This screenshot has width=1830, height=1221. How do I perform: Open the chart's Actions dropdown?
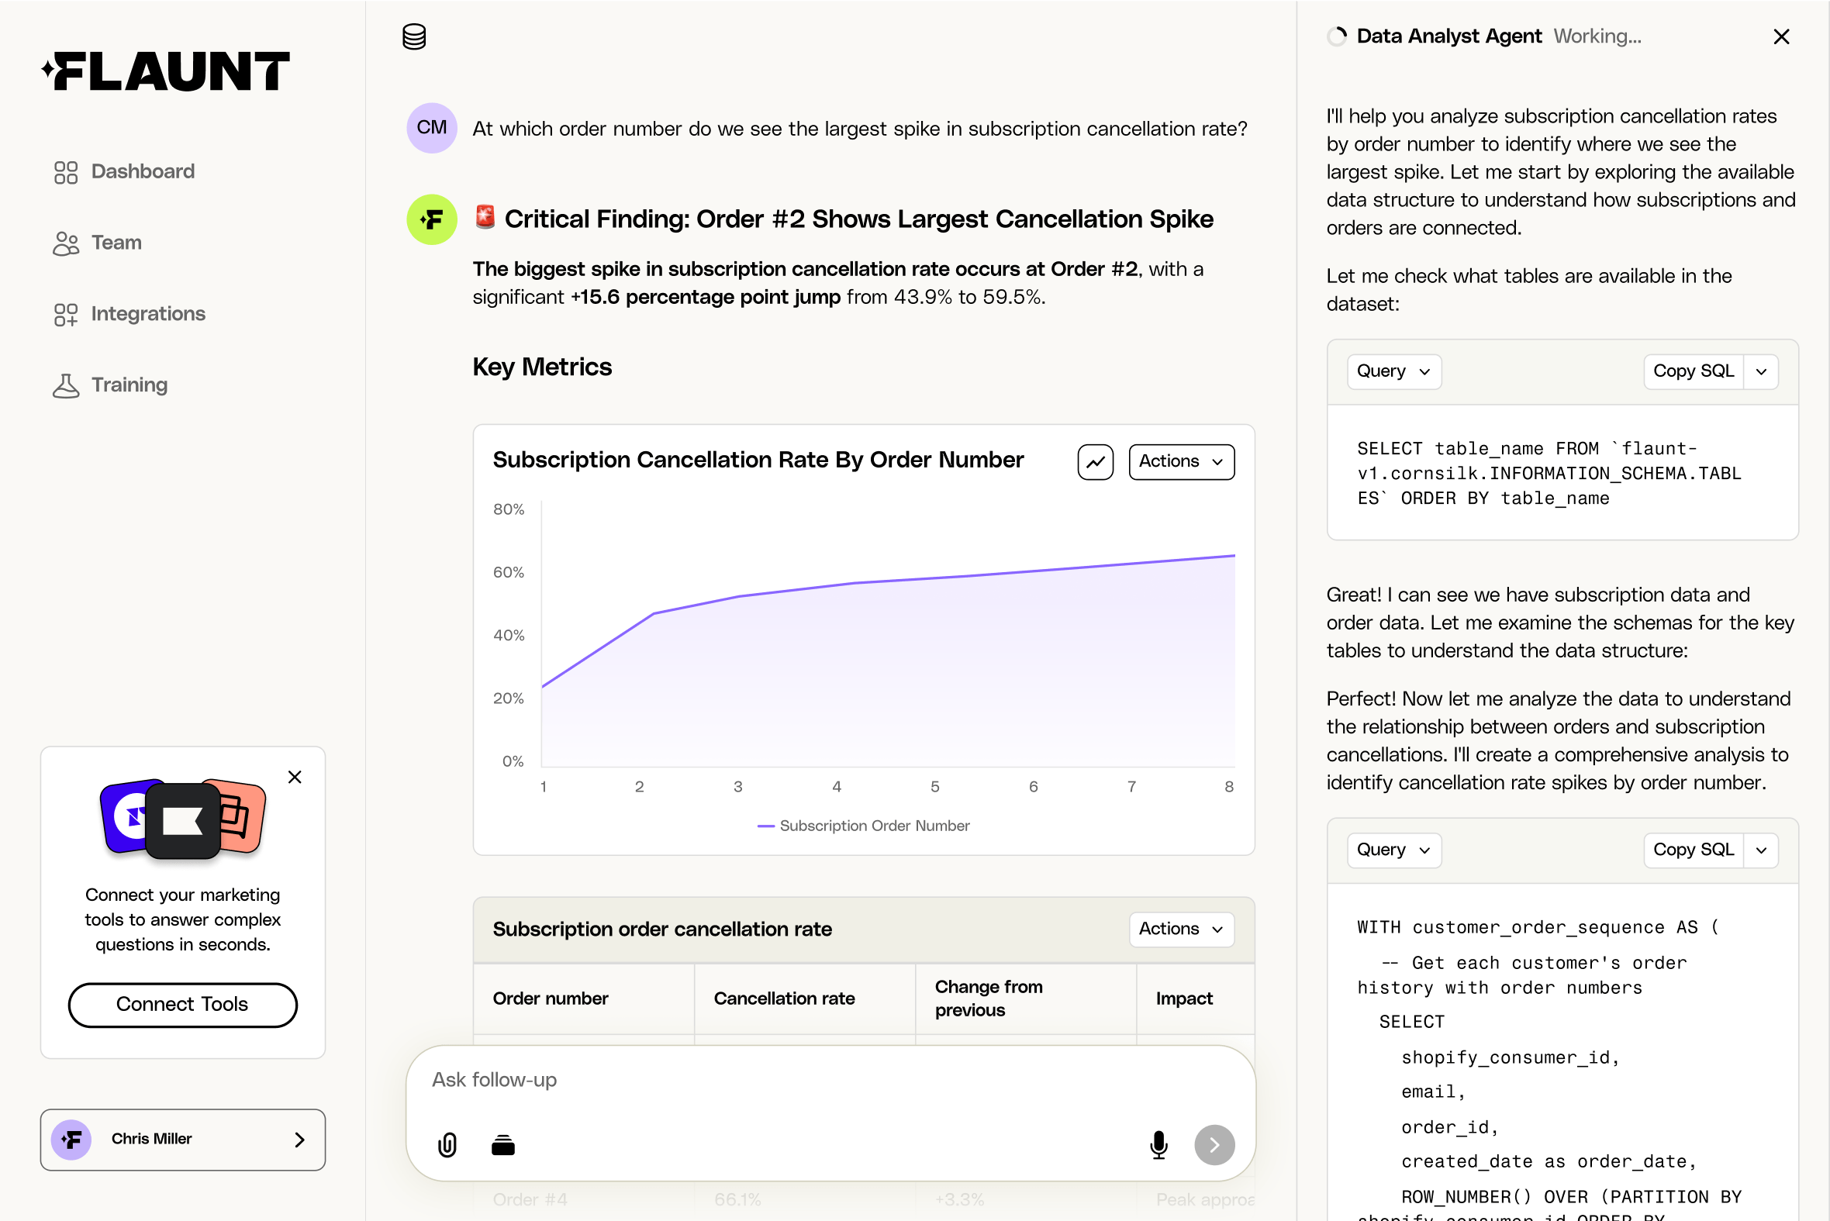click(x=1180, y=462)
